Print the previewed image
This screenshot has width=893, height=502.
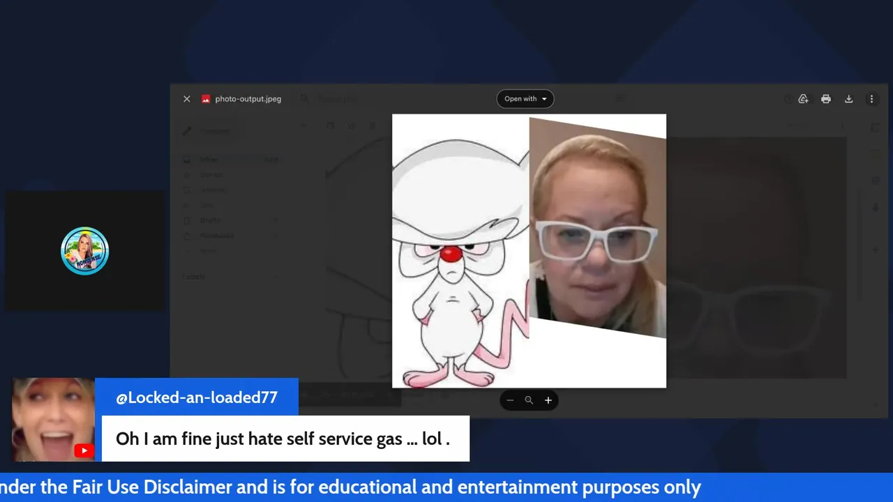[x=826, y=99]
